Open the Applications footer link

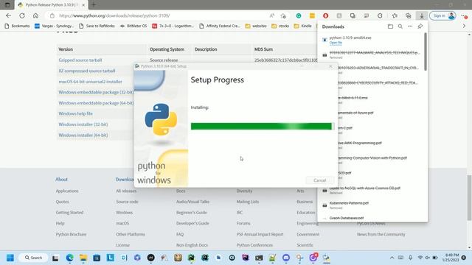[67, 191]
